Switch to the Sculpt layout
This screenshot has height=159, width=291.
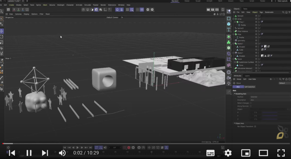pos(198,1)
